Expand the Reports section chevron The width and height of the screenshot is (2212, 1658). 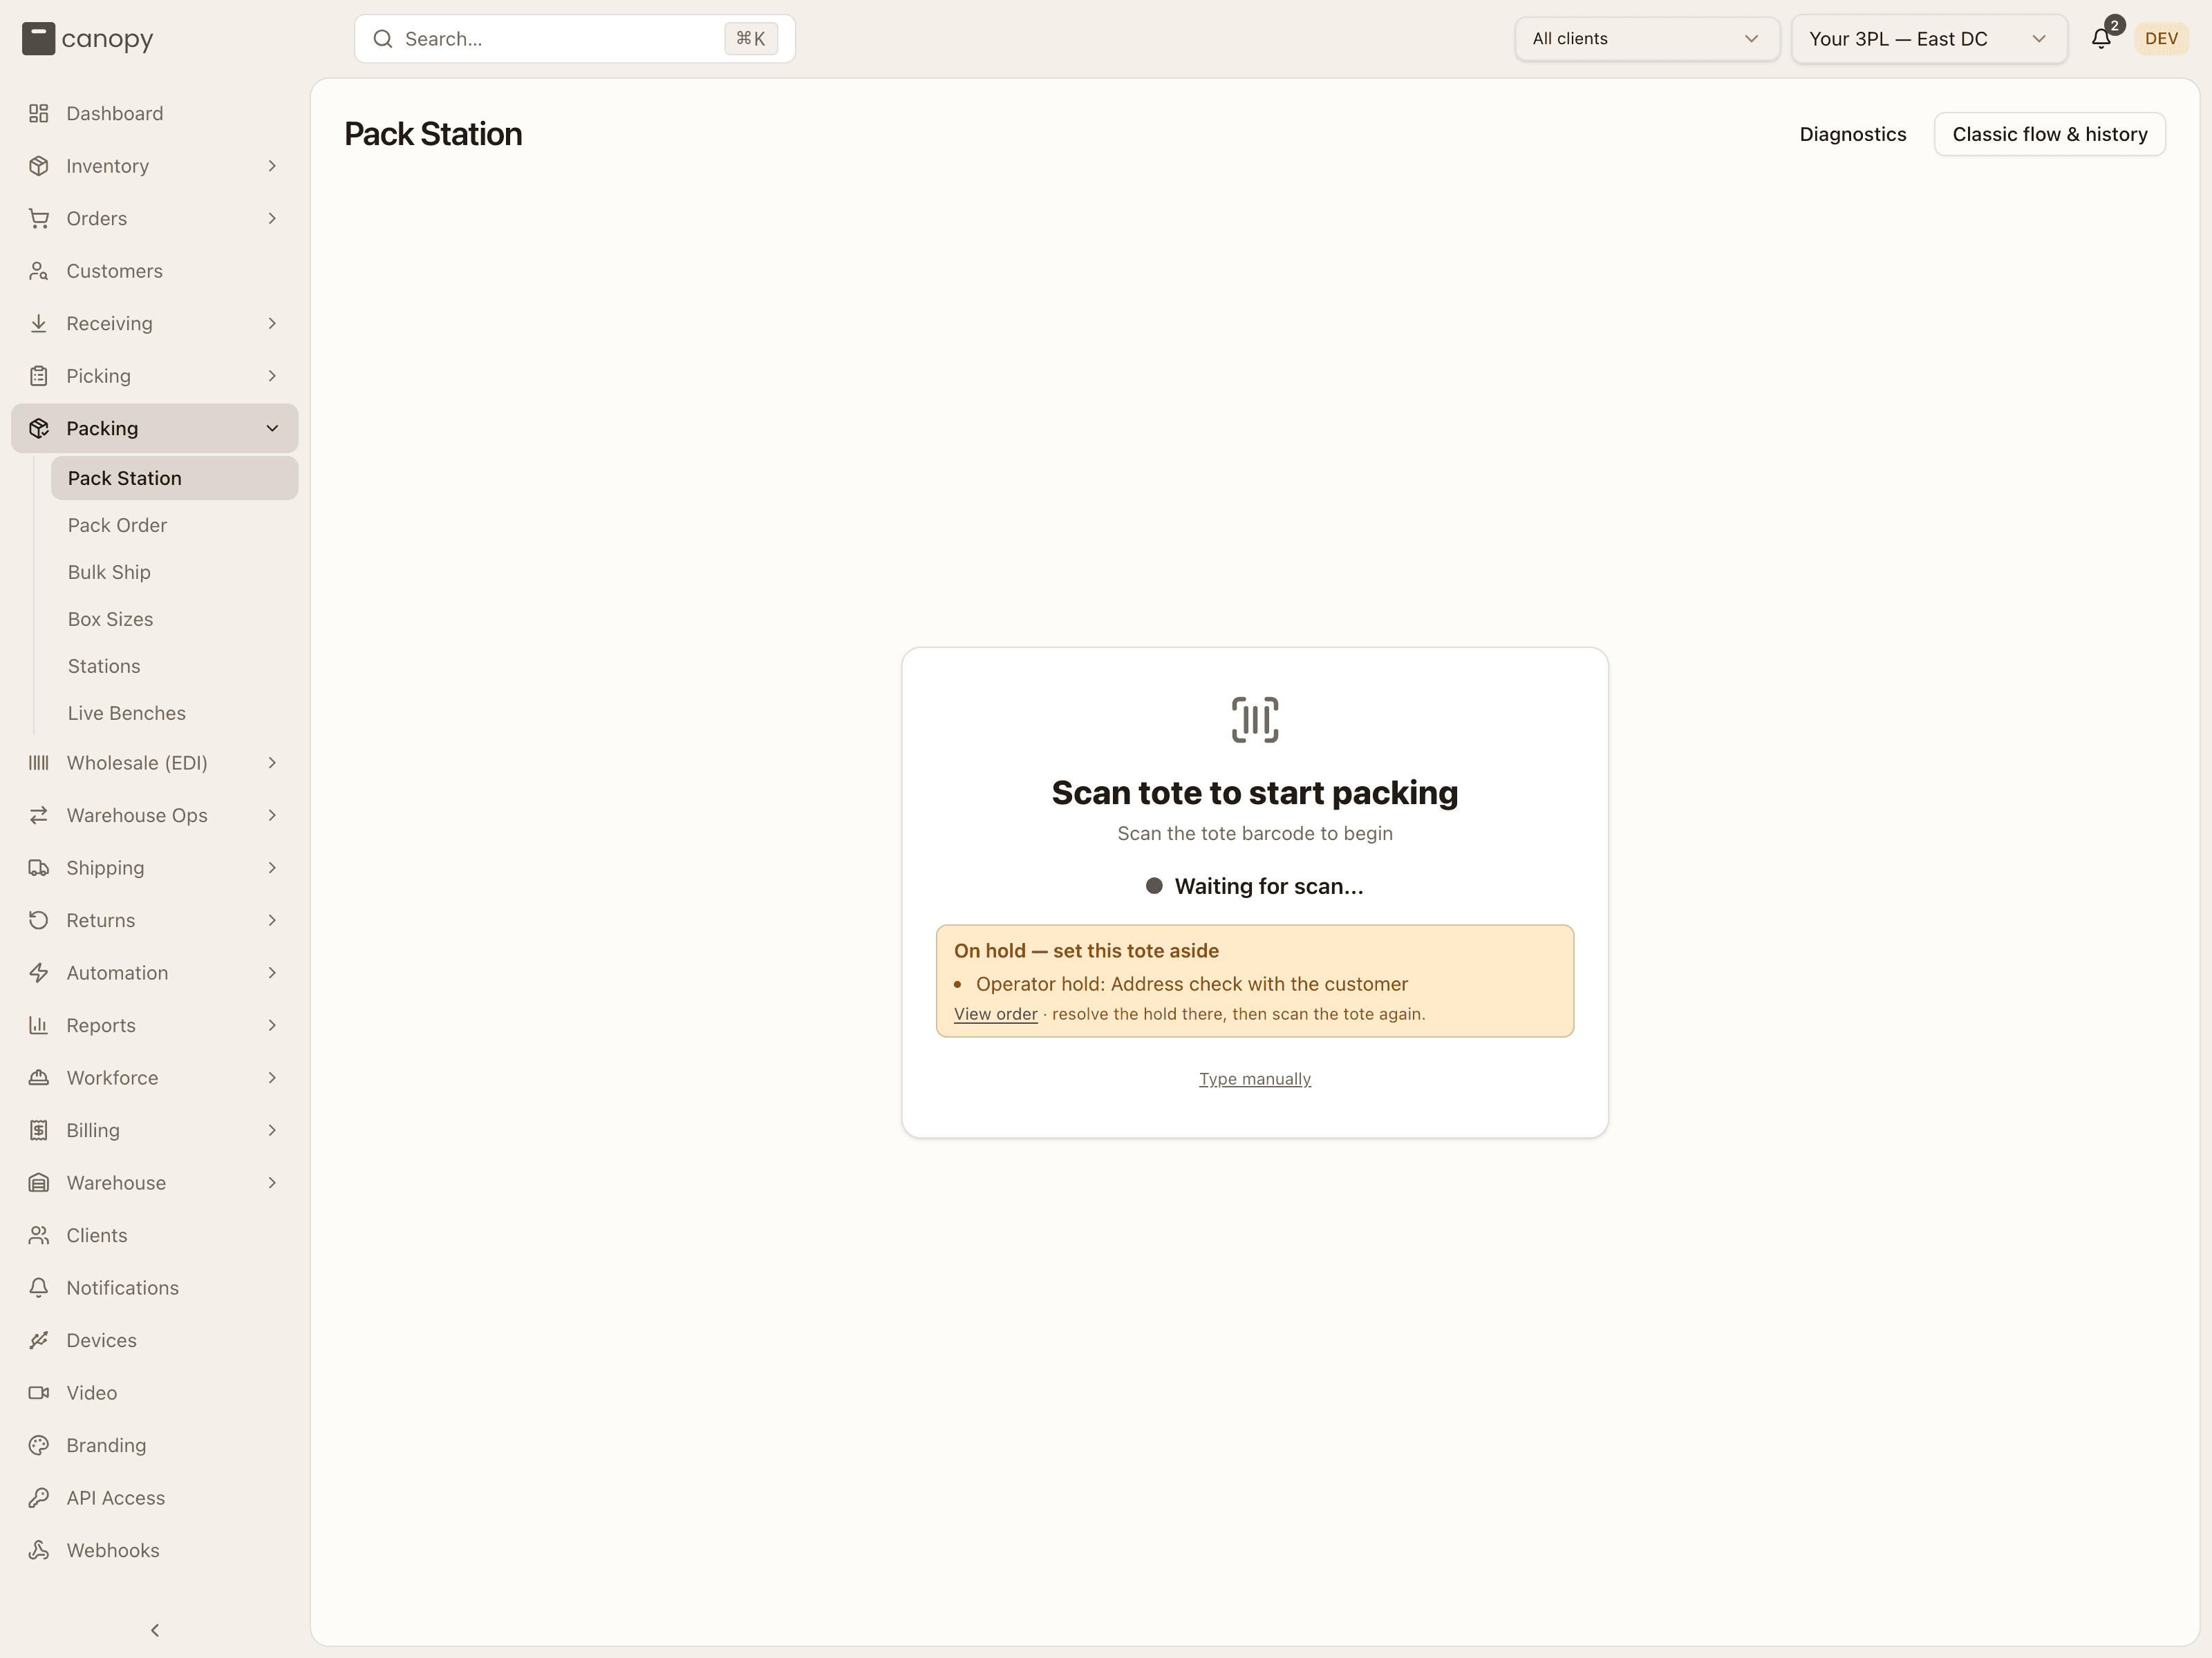coord(272,1025)
